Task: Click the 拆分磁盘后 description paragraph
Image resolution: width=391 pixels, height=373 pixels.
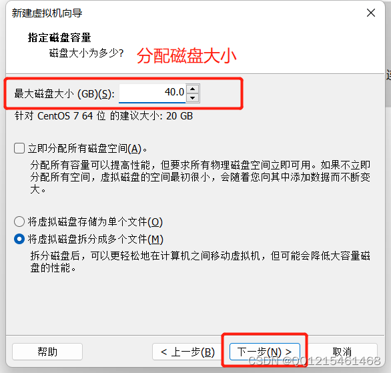Action: point(200,262)
